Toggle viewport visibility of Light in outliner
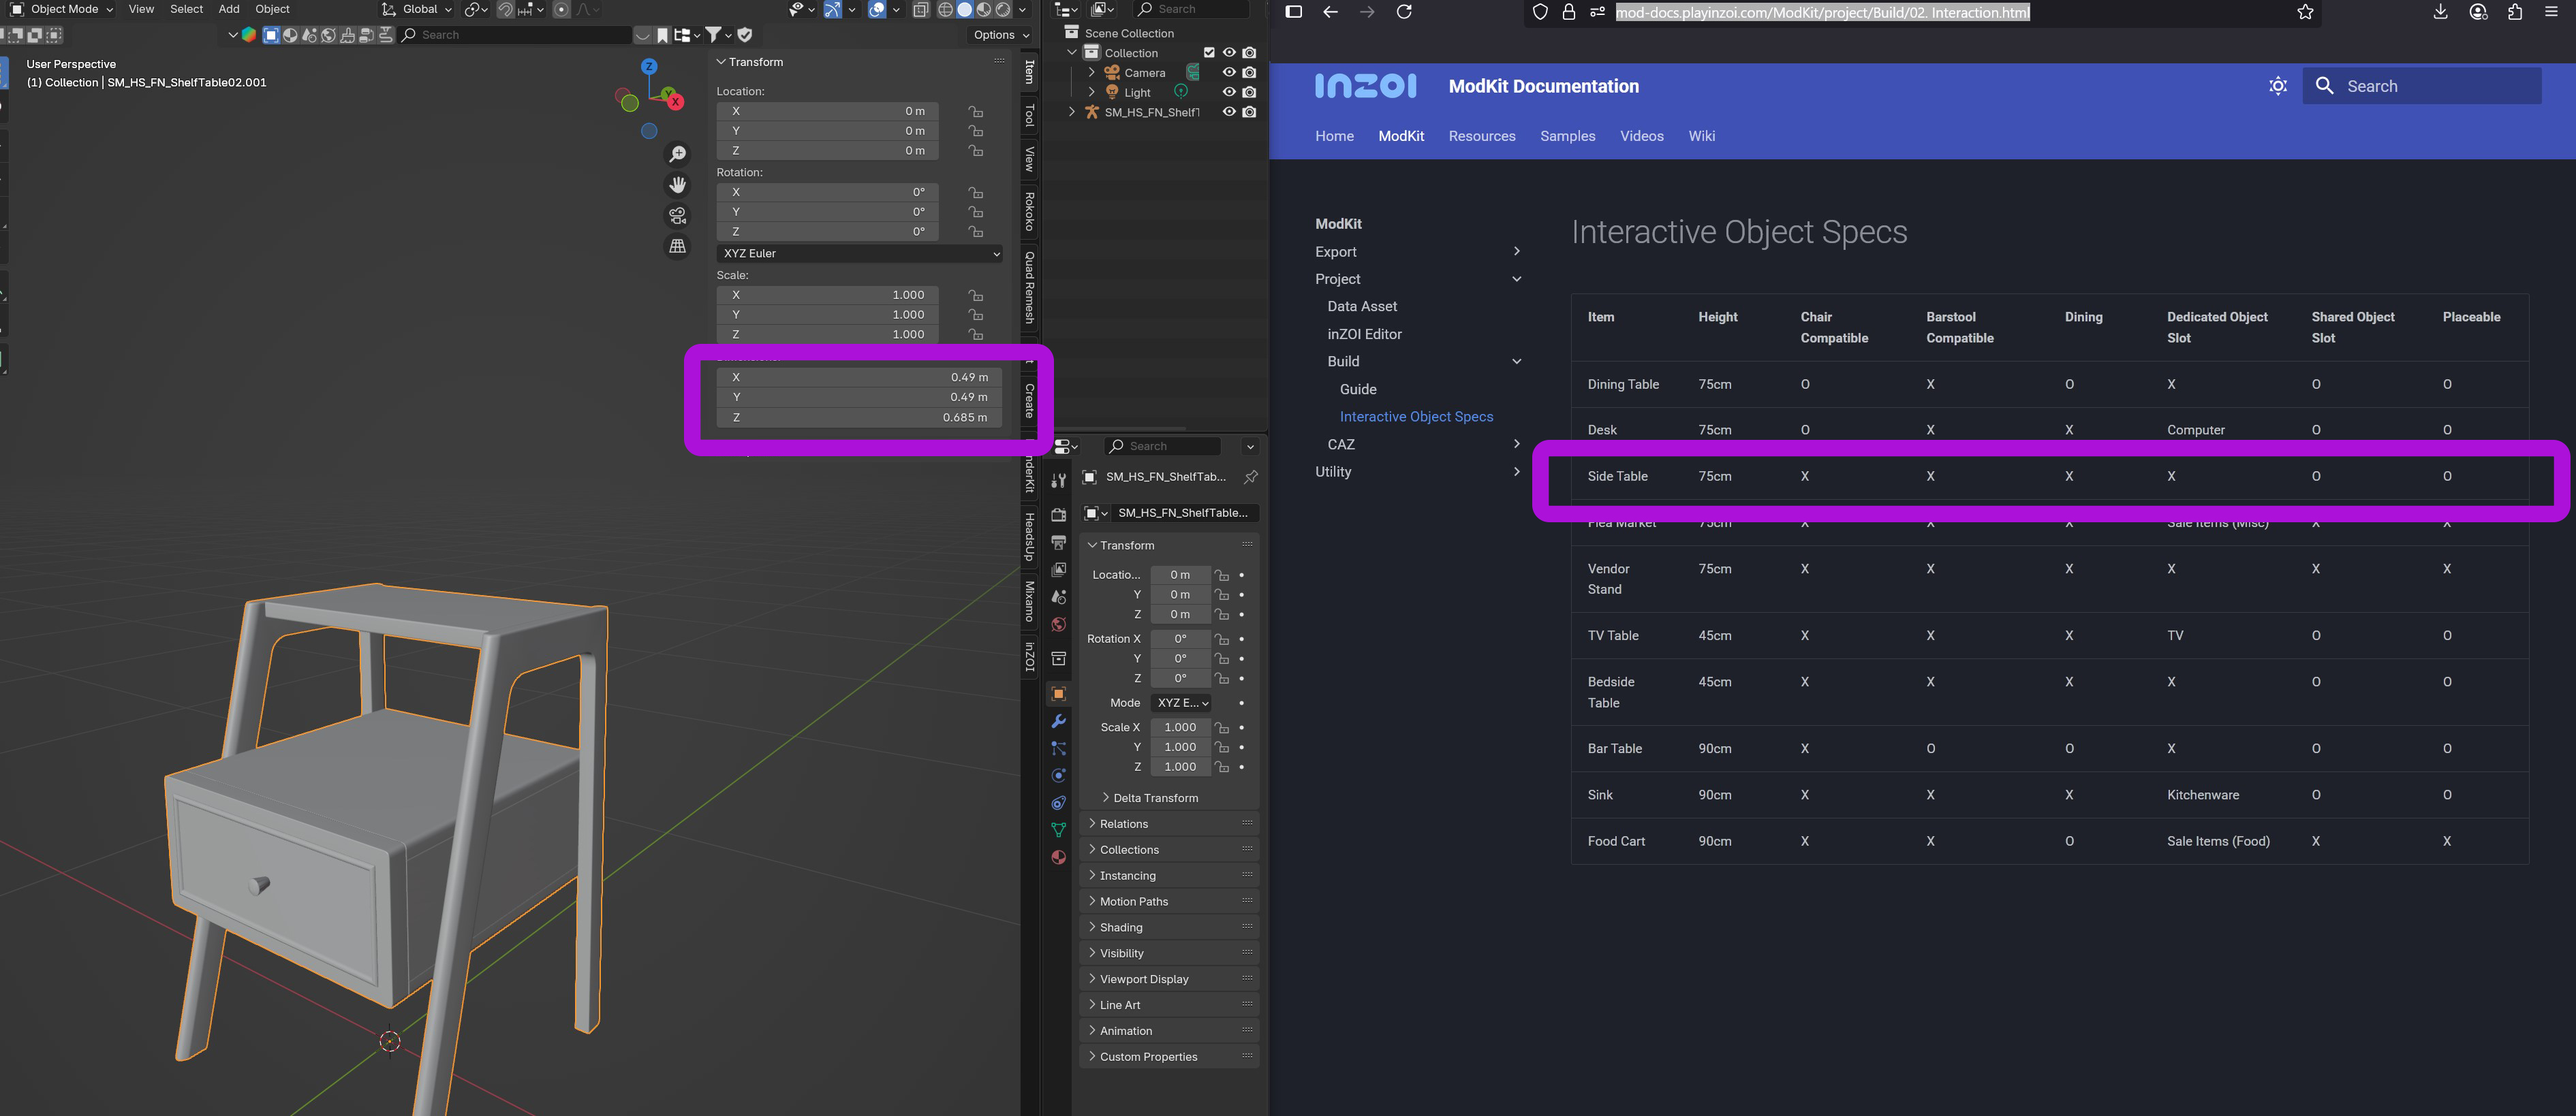Image resolution: width=2576 pixels, height=1116 pixels. 1229,92
